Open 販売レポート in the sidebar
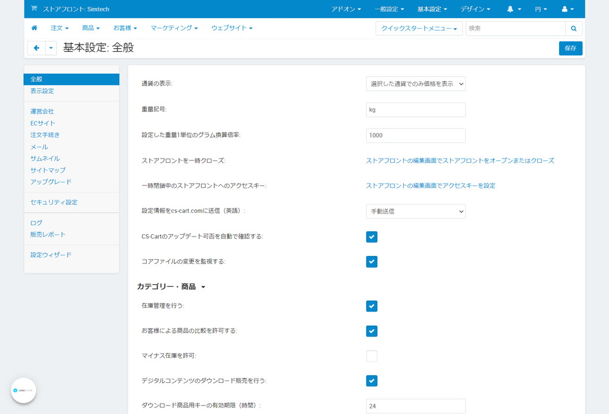Image resolution: width=609 pixels, height=414 pixels. point(48,234)
